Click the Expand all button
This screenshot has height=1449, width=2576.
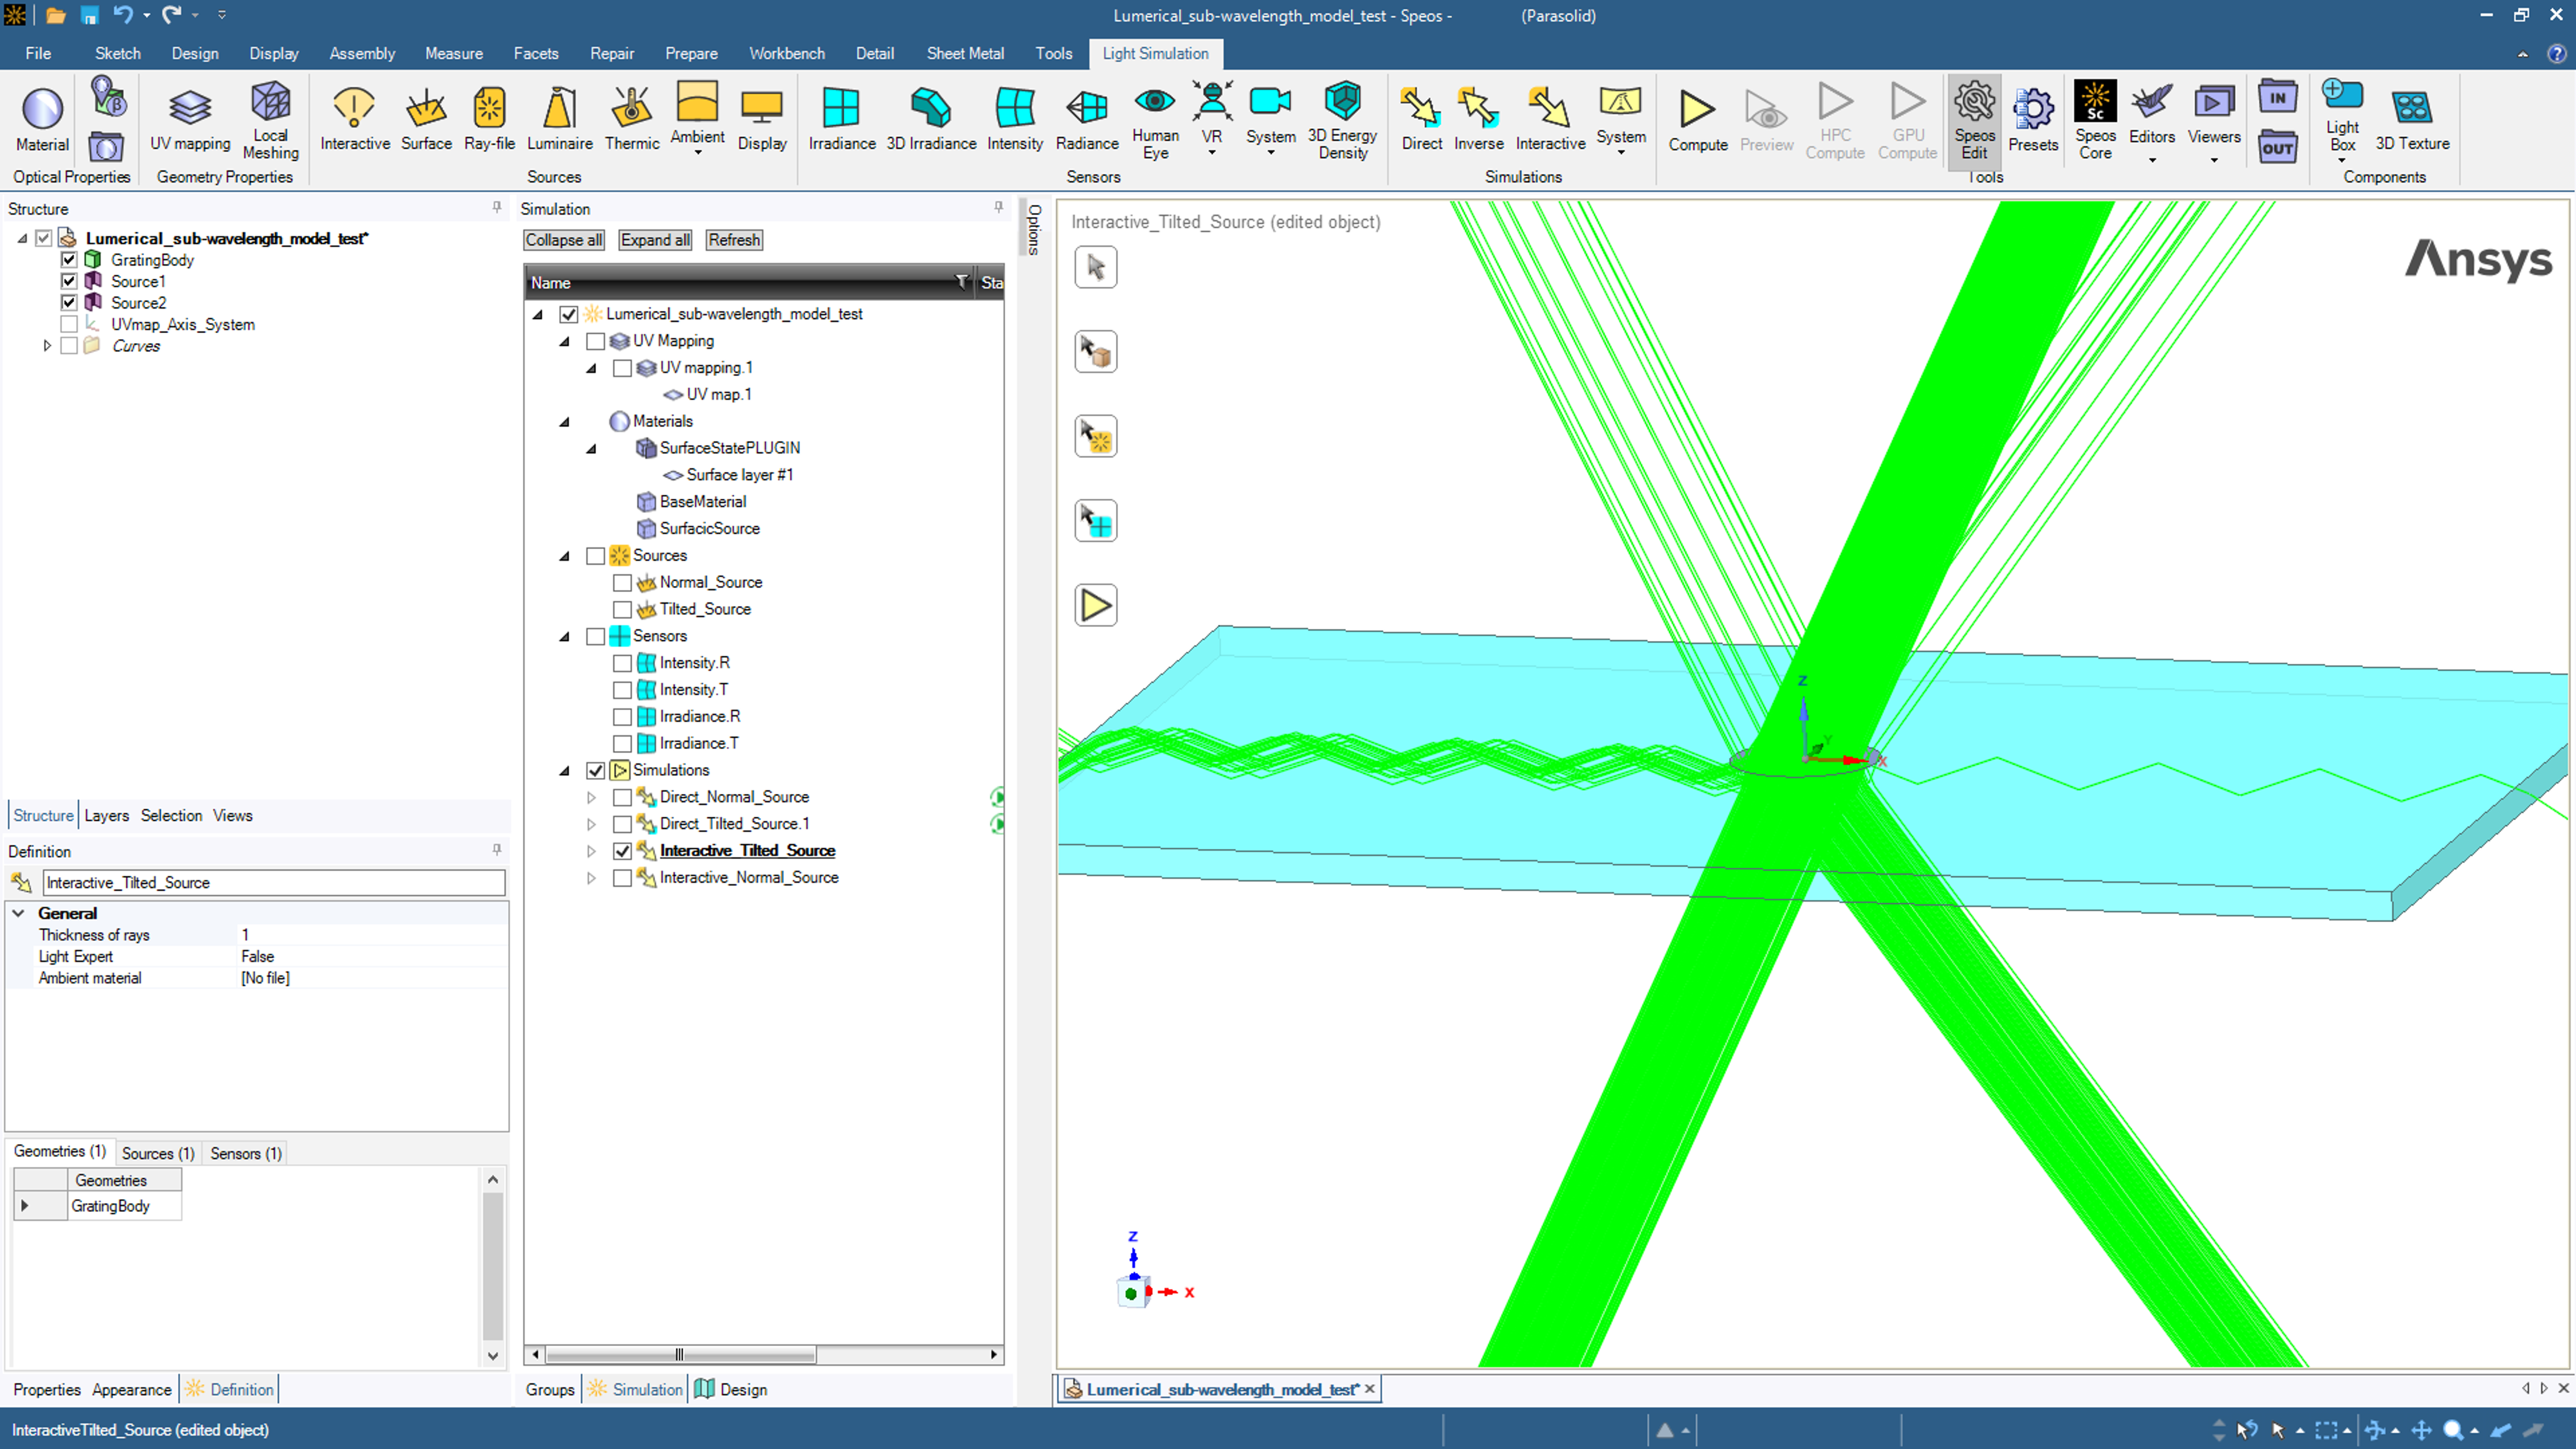coord(655,240)
